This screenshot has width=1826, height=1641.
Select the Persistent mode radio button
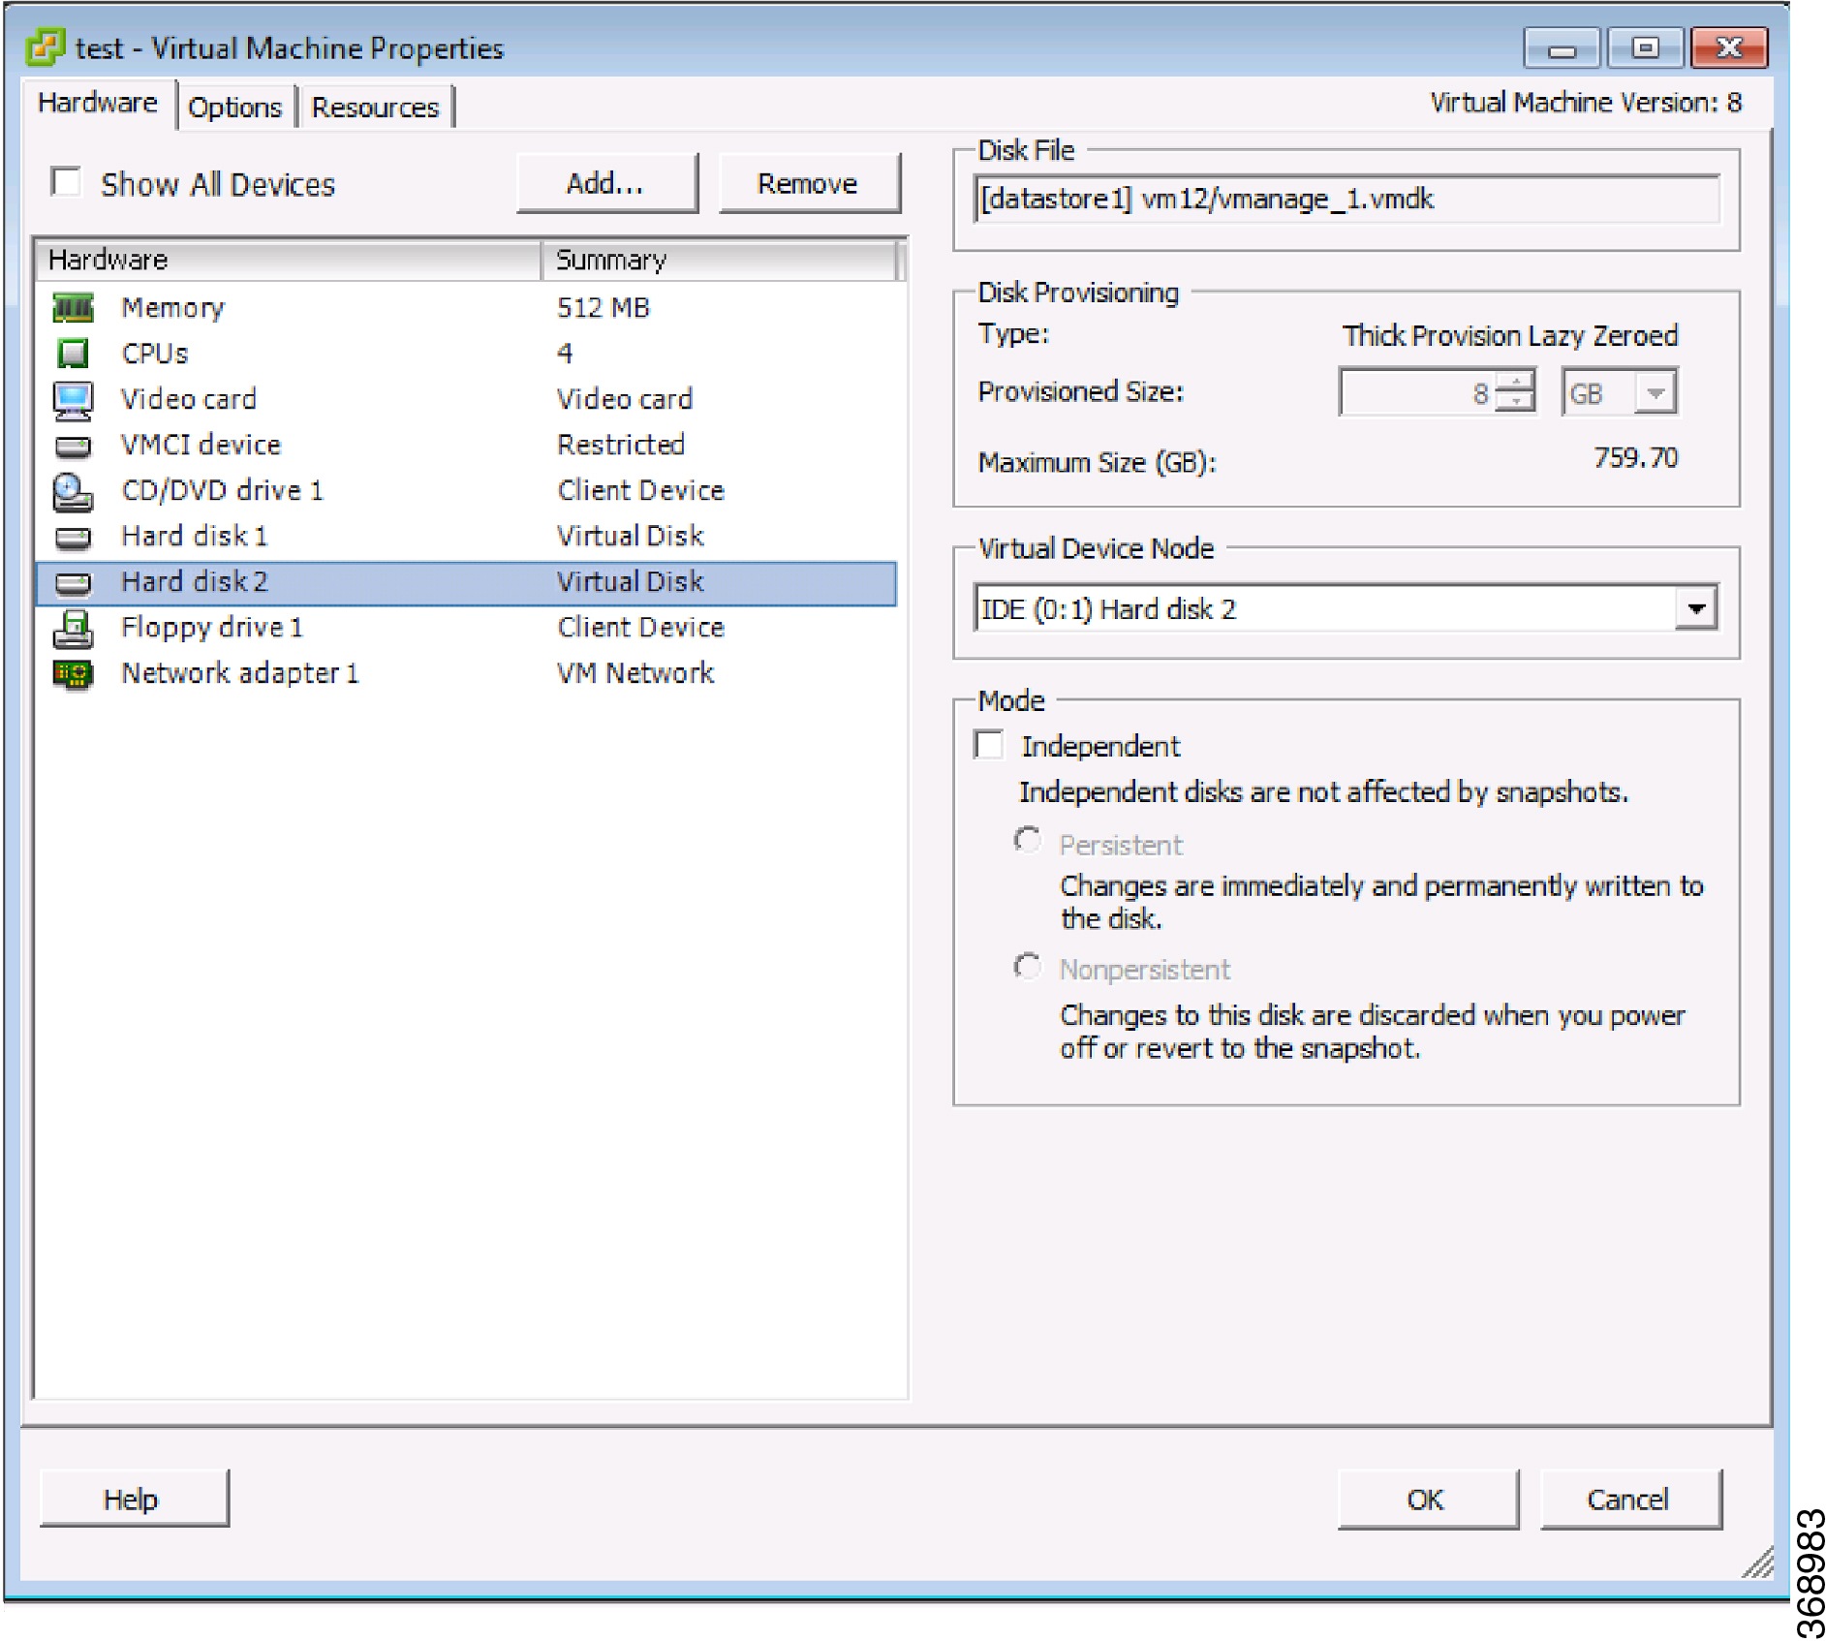coord(1028,842)
